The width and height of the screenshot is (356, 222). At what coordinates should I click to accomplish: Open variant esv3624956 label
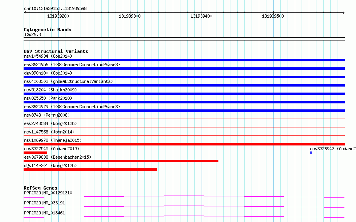click(72, 65)
